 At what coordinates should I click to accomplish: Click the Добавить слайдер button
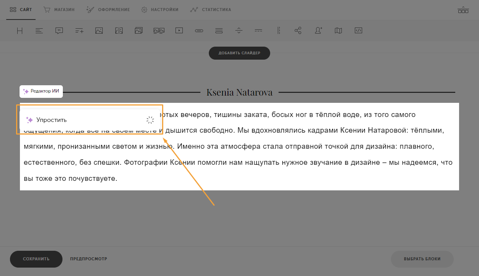point(239,53)
